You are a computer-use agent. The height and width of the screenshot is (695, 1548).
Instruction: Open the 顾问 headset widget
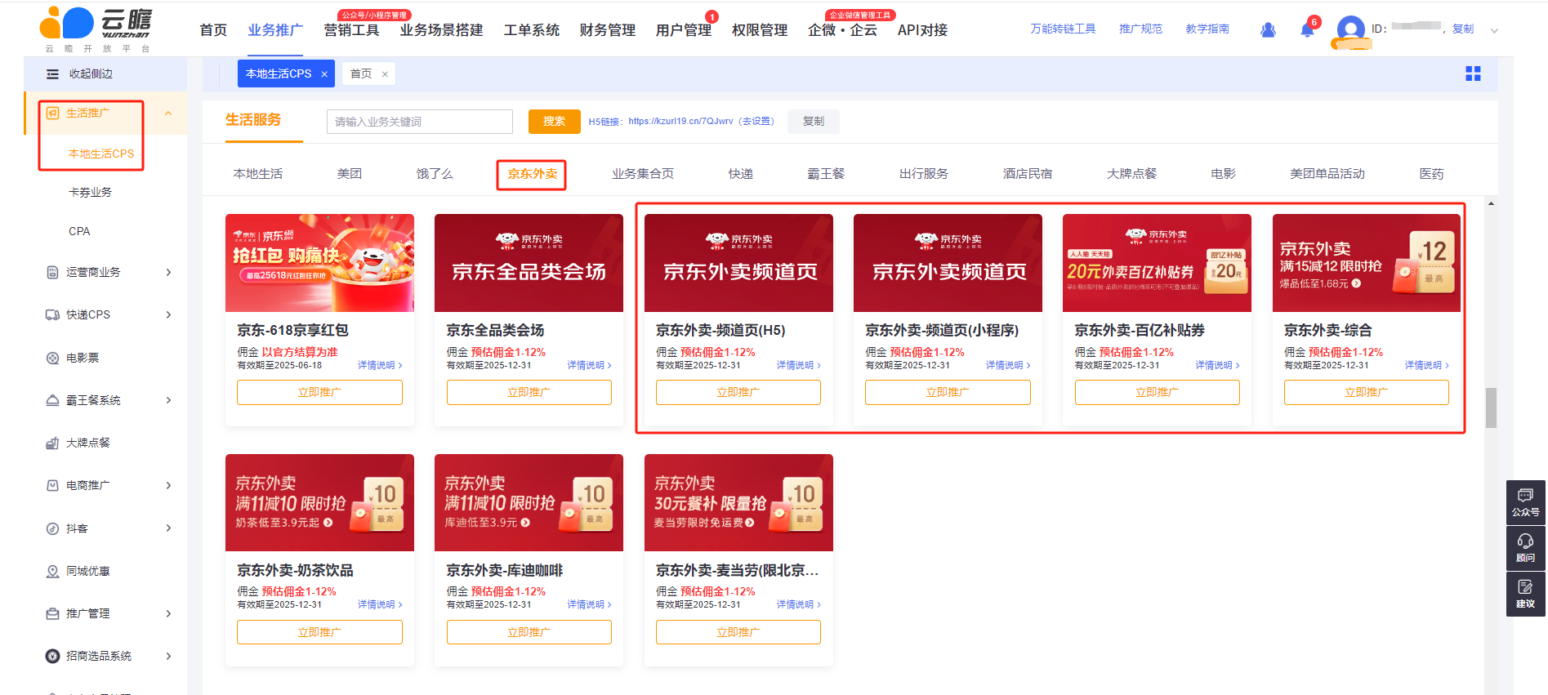[1525, 548]
